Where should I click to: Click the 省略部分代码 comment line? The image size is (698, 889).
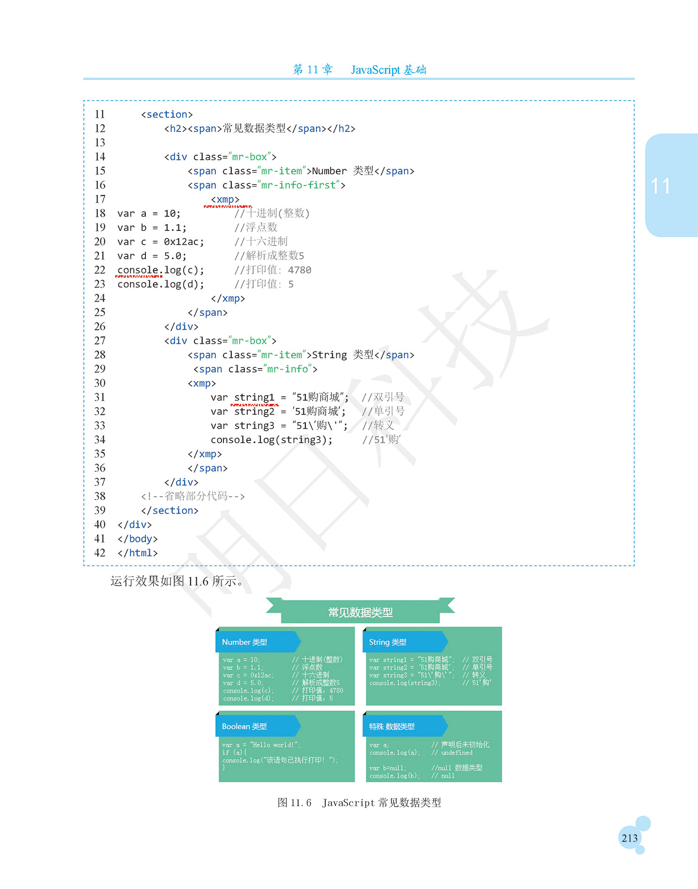(x=193, y=496)
